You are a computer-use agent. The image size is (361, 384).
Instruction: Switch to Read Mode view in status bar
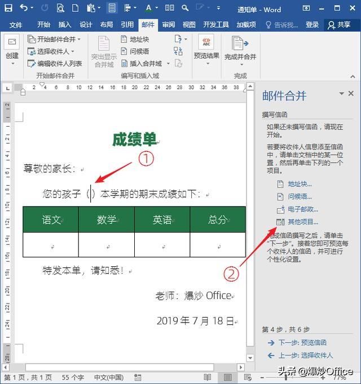point(208,377)
